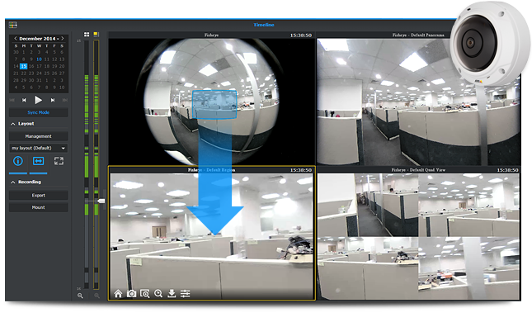Click the Export button
Image resolution: width=532 pixels, height=322 pixels.
click(38, 196)
